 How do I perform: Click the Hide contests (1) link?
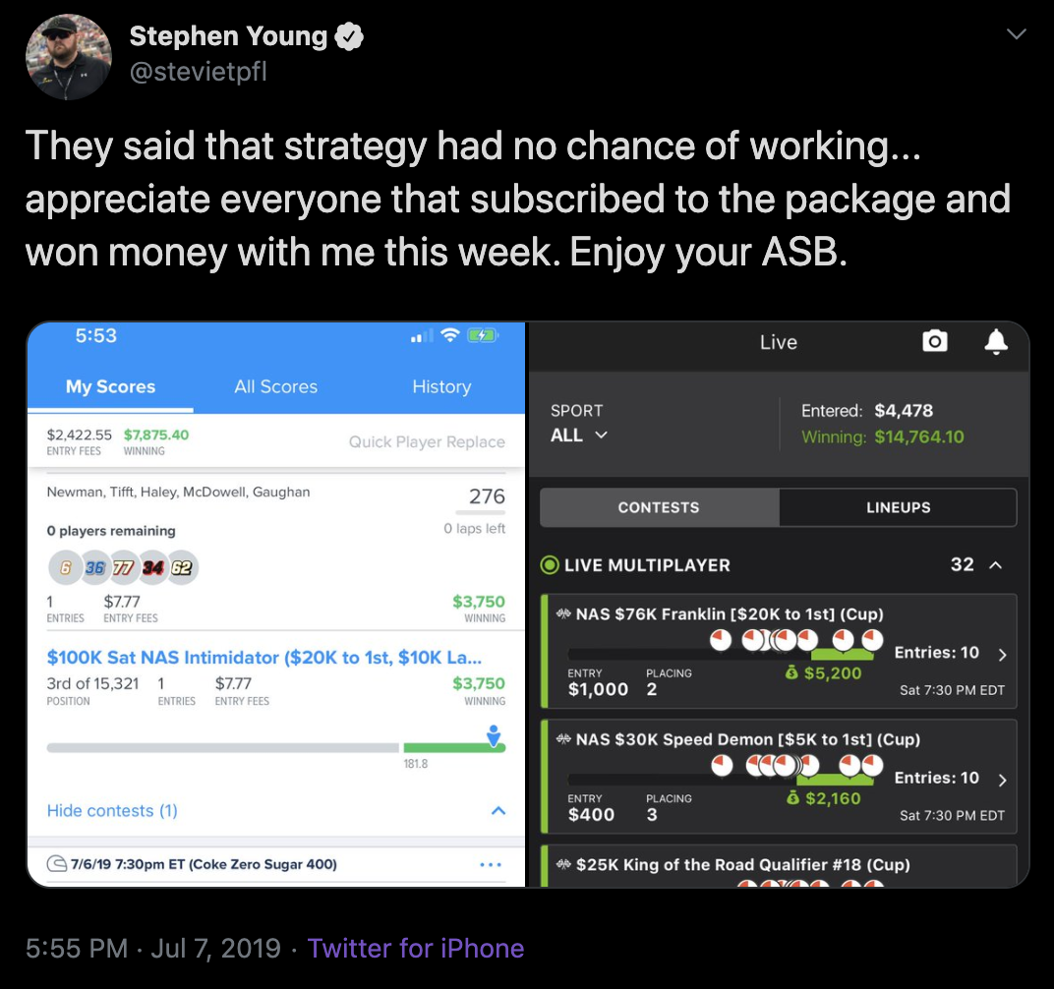click(112, 811)
